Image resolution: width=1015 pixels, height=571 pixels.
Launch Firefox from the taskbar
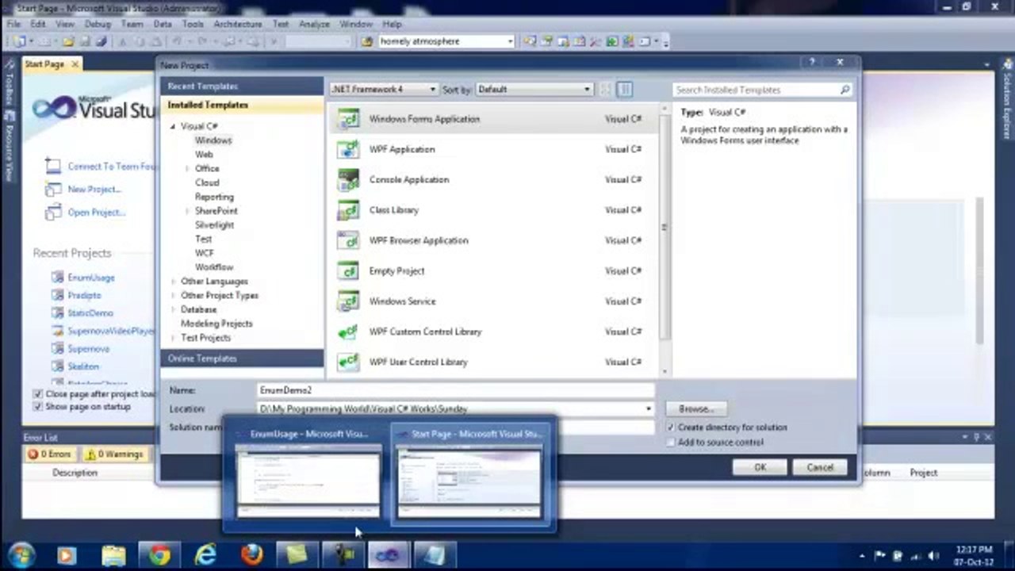click(251, 555)
